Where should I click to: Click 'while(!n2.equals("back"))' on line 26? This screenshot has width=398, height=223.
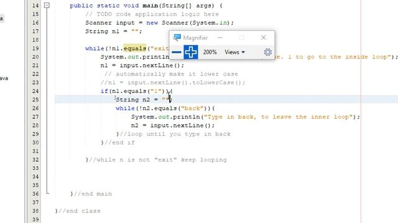163,108
